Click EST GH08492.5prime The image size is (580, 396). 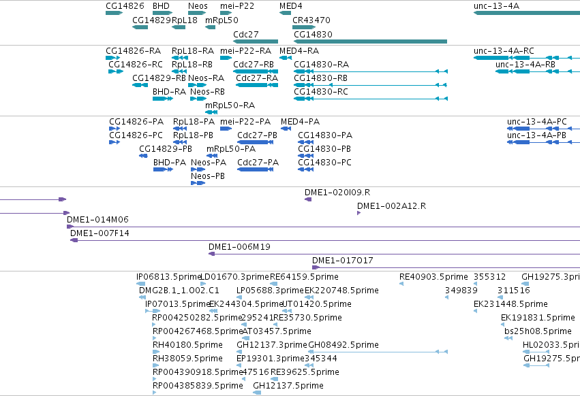378,352
